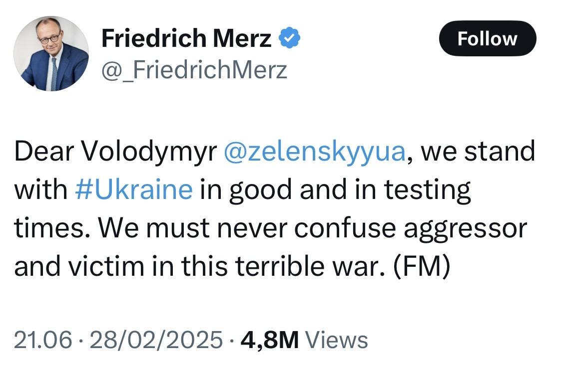Open Friedrich Merz's profile picture

(x=50, y=53)
